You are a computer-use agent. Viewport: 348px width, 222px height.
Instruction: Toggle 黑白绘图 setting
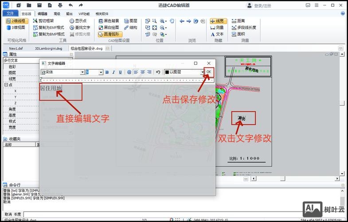coord(109,28)
